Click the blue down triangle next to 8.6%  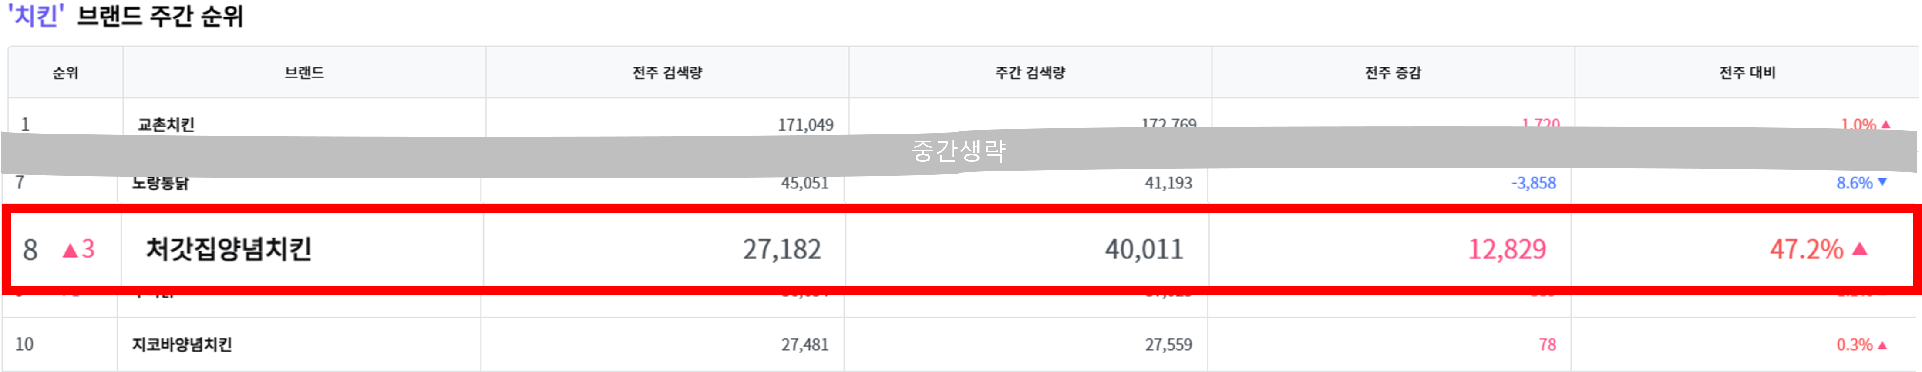click(x=1882, y=182)
